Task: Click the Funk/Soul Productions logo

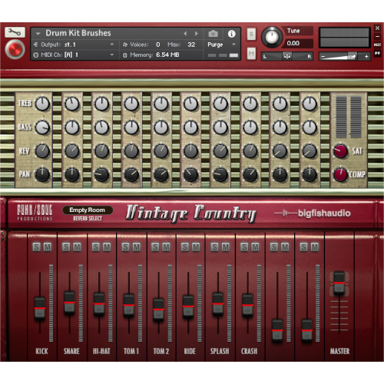Action: click(x=35, y=213)
